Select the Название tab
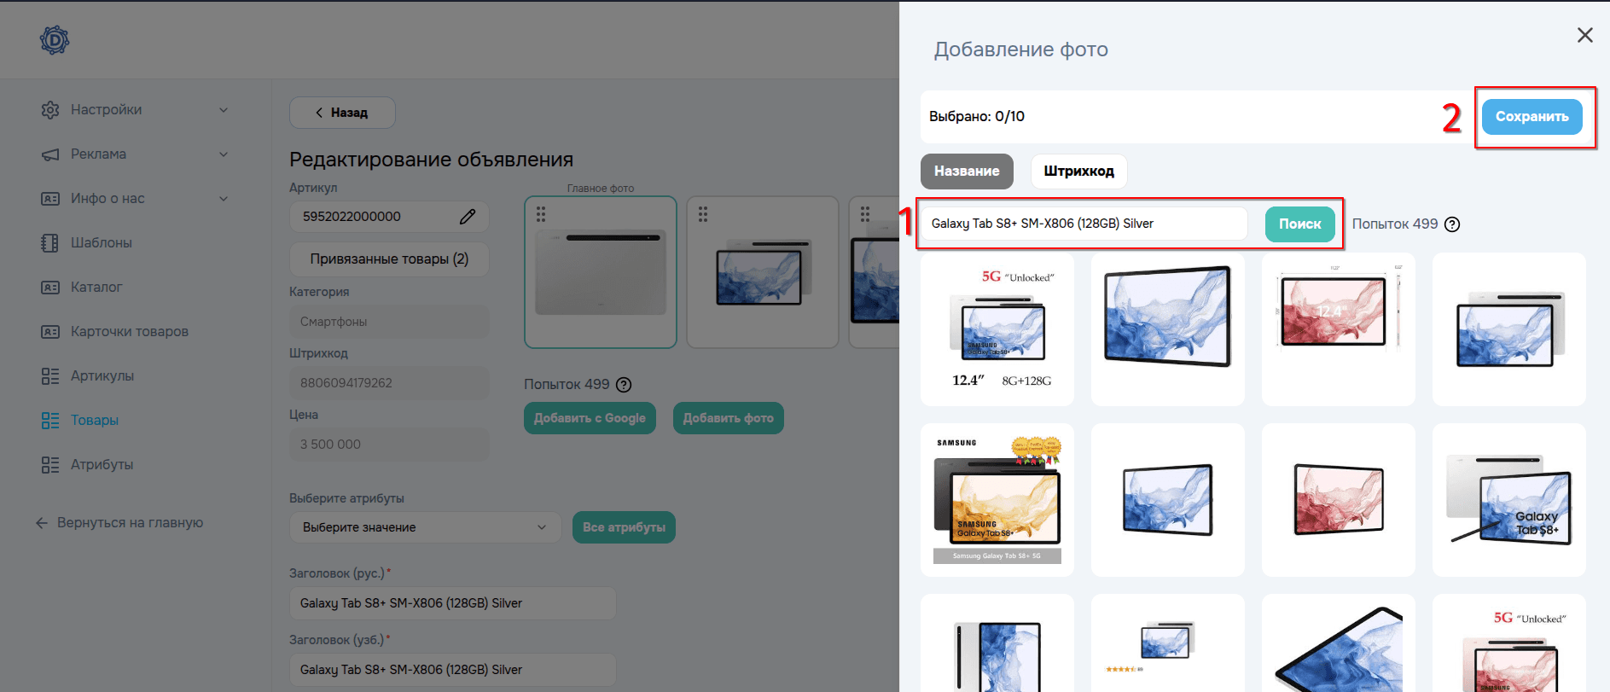Viewport: 1610px width, 692px height. [x=966, y=172]
